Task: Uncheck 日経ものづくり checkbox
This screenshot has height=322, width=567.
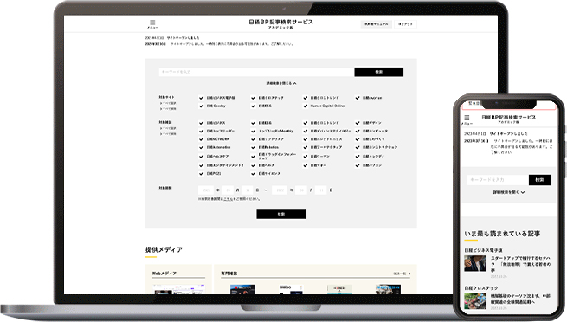Action: 358,139
